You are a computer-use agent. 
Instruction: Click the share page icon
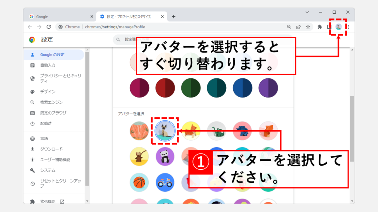pos(298,27)
